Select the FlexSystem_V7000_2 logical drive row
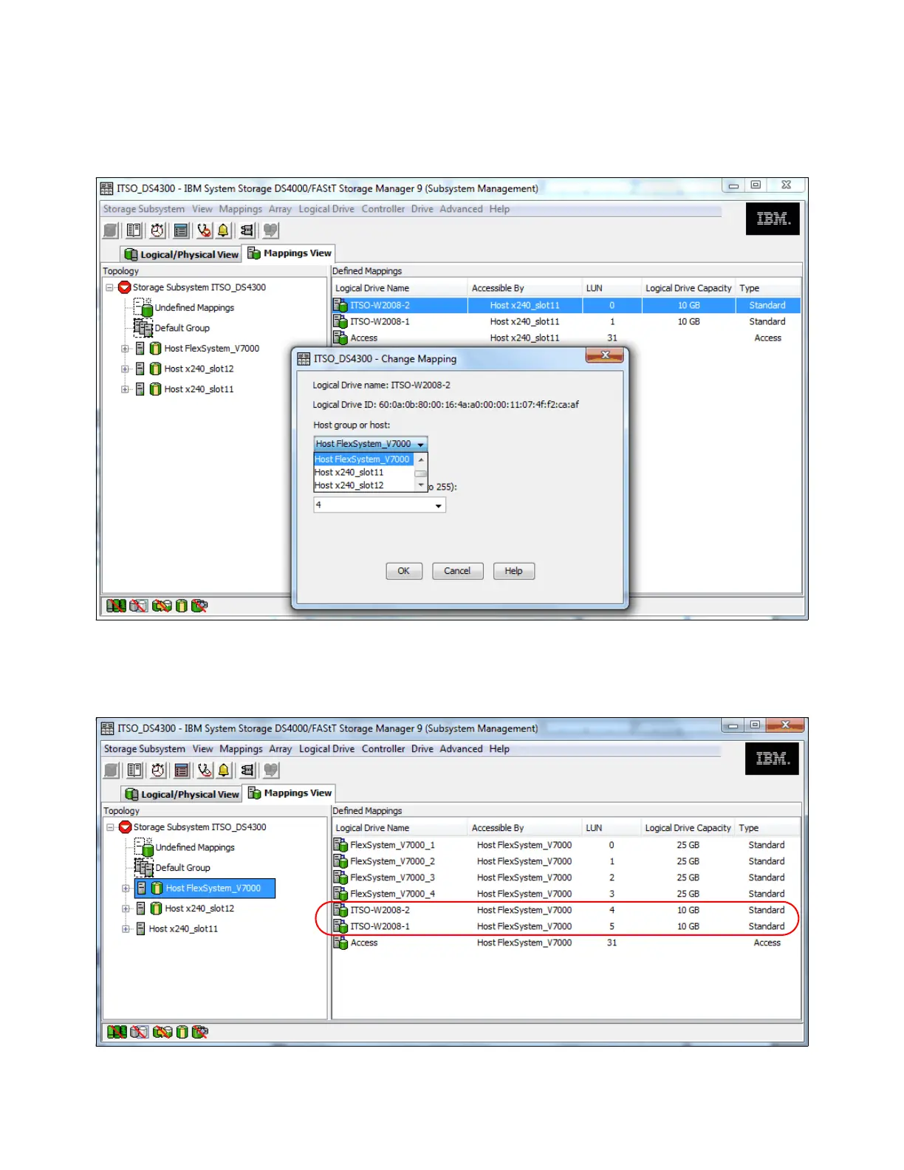Image resolution: width=904 pixels, height=1170 pixels. click(x=566, y=861)
